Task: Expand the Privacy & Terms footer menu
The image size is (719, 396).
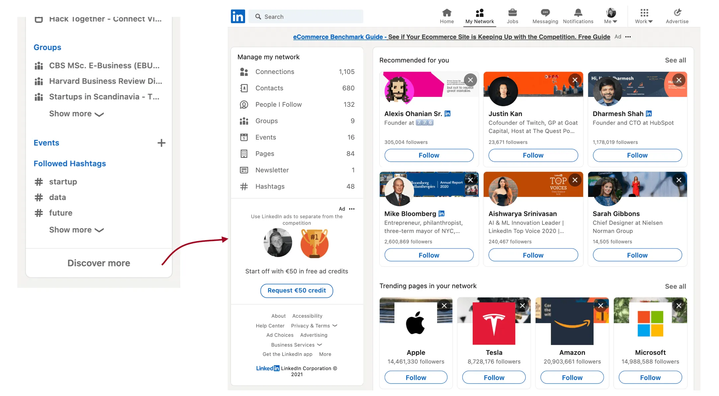Action: tap(314, 326)
